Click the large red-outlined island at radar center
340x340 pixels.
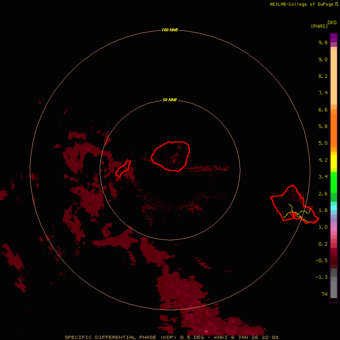tap(171, 156)
